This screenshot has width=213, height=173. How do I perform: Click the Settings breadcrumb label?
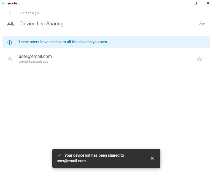[x=29, y=13]
